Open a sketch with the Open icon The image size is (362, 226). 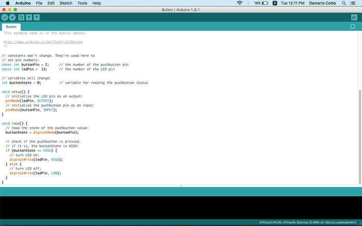pyautogui.click(x=29, y=17)
